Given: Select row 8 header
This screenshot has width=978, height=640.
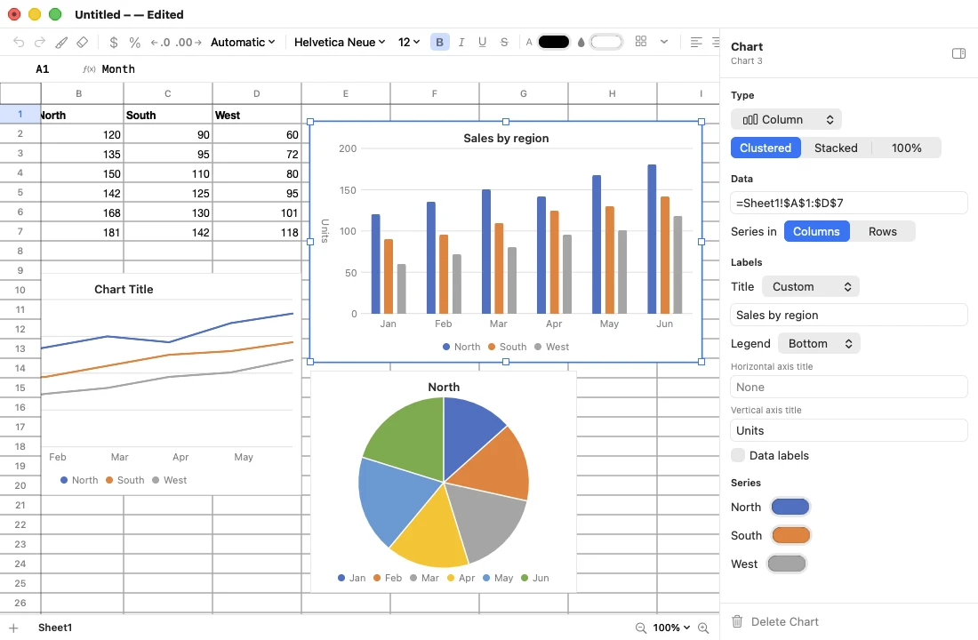Looking at the screenshot, I should [x=20, y=251].
